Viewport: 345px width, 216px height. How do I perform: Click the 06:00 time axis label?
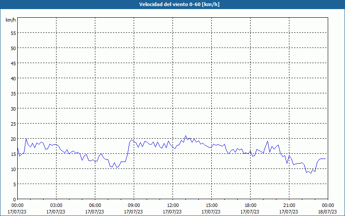tap(95, 206)
